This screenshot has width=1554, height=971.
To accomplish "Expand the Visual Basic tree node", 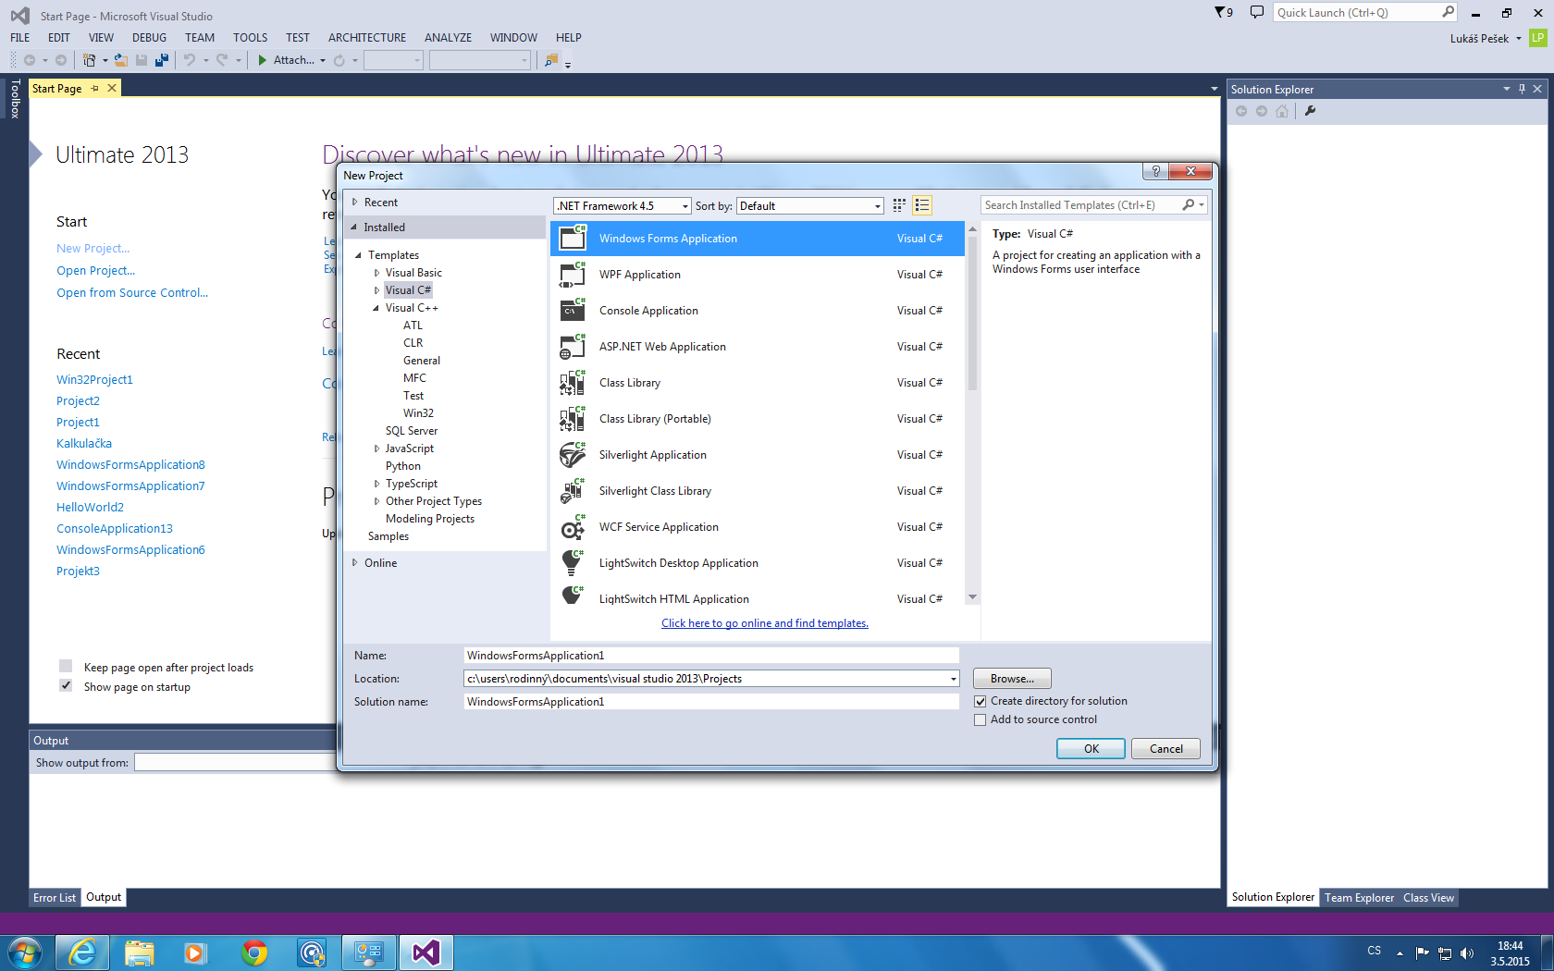I will point(376,273).
